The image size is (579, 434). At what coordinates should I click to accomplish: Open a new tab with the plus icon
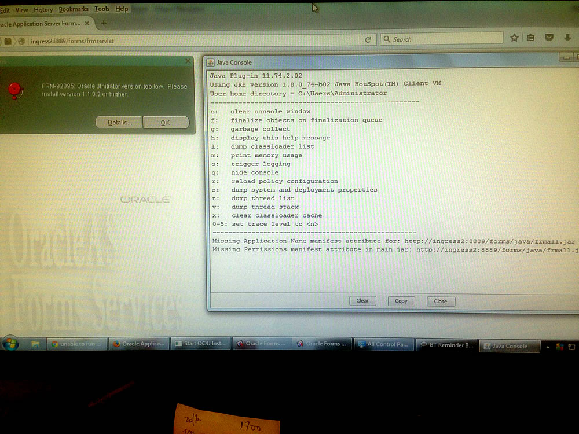pyautogui.click(x=104, y=23)
